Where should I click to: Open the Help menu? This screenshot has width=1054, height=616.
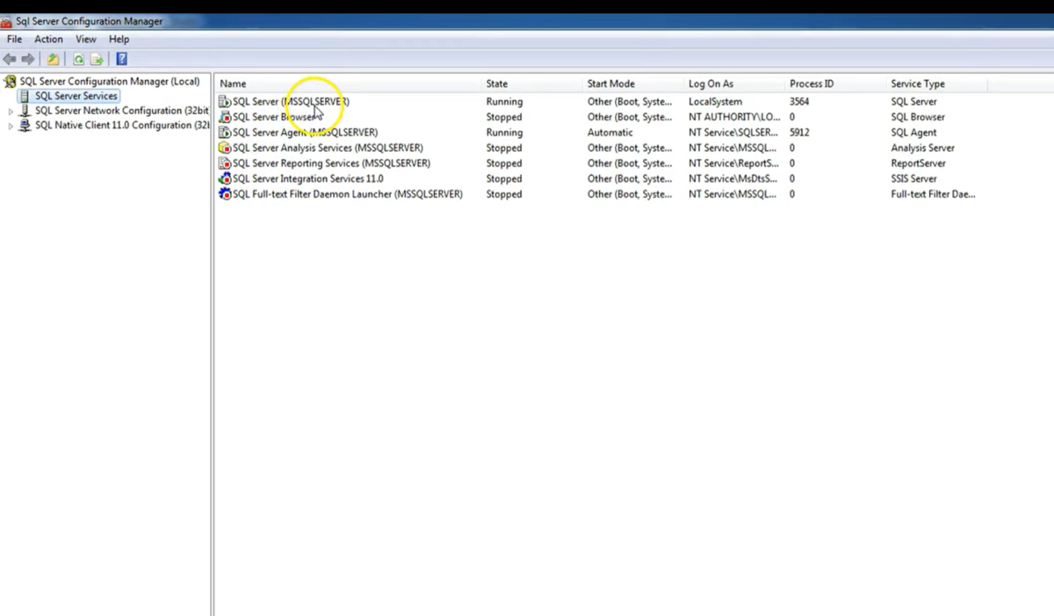tap(119, 40)
